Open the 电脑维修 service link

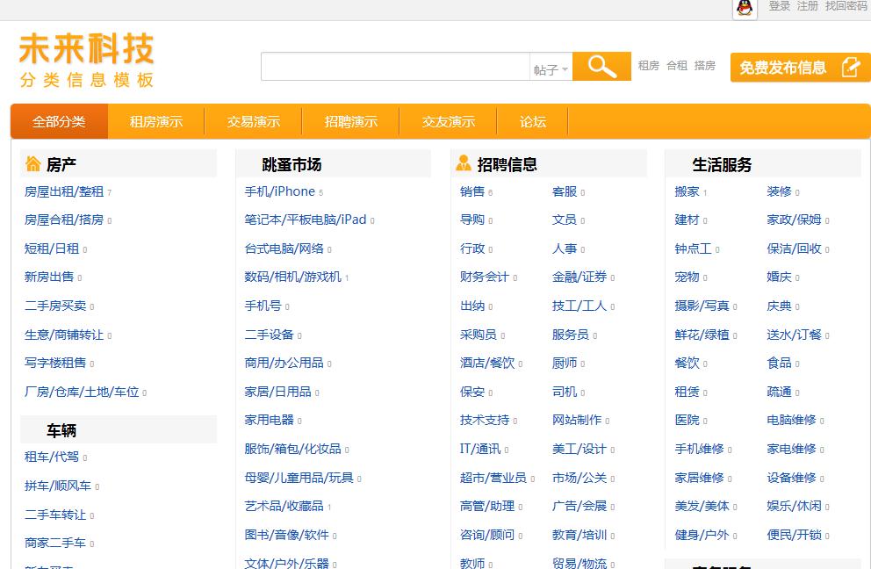791,421
